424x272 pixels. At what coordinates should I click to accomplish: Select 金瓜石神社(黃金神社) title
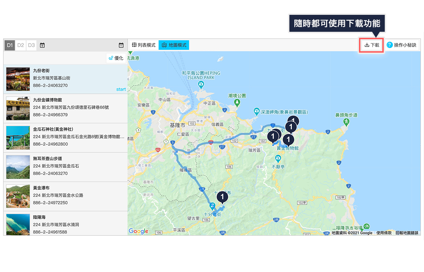(x=53, y=129)
